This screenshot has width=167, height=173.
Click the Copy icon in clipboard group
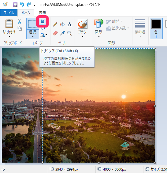(x=20, y=28)
